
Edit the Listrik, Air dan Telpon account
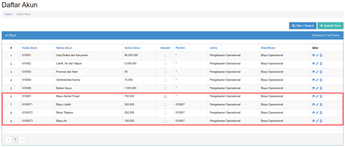[317, 63]
